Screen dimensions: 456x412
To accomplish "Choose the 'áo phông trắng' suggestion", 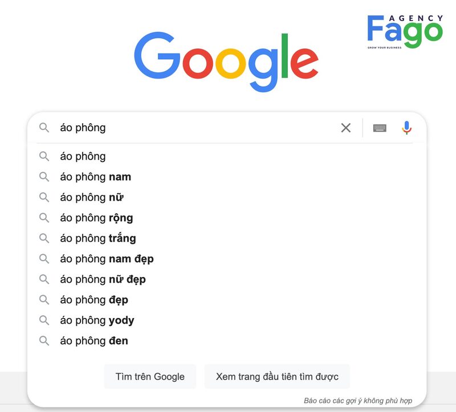I will coord(98,238).
